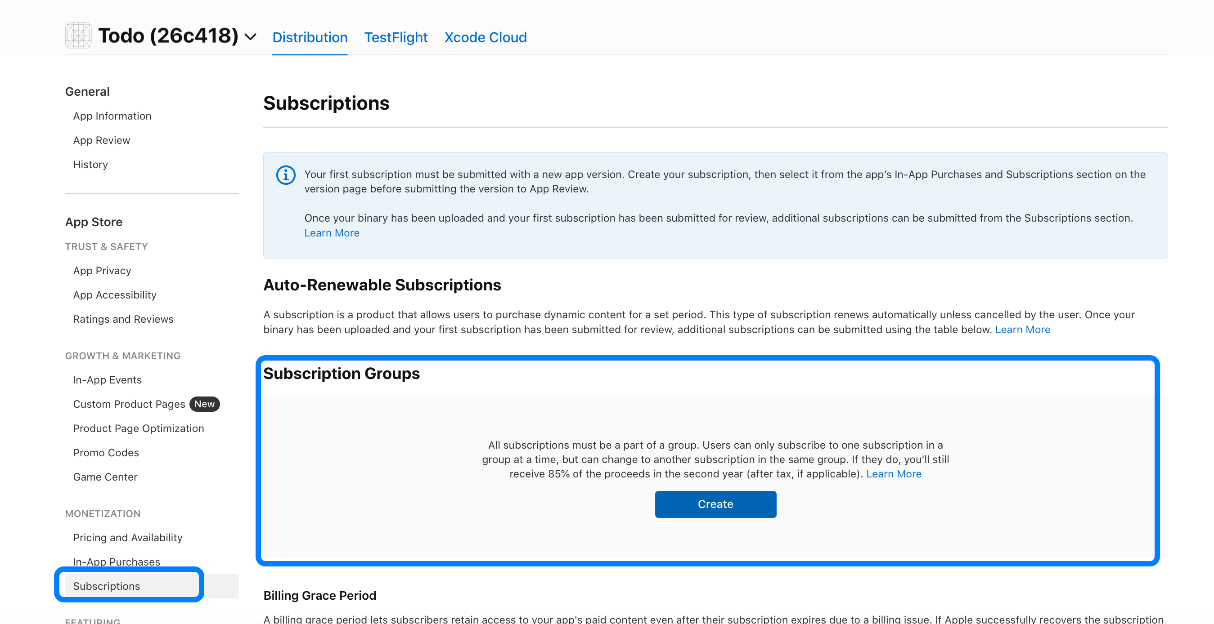Click Learn More in Subscription Groups box
Image resolution: width=1214 pixels, height=624 pixels.
pos(893,474)
